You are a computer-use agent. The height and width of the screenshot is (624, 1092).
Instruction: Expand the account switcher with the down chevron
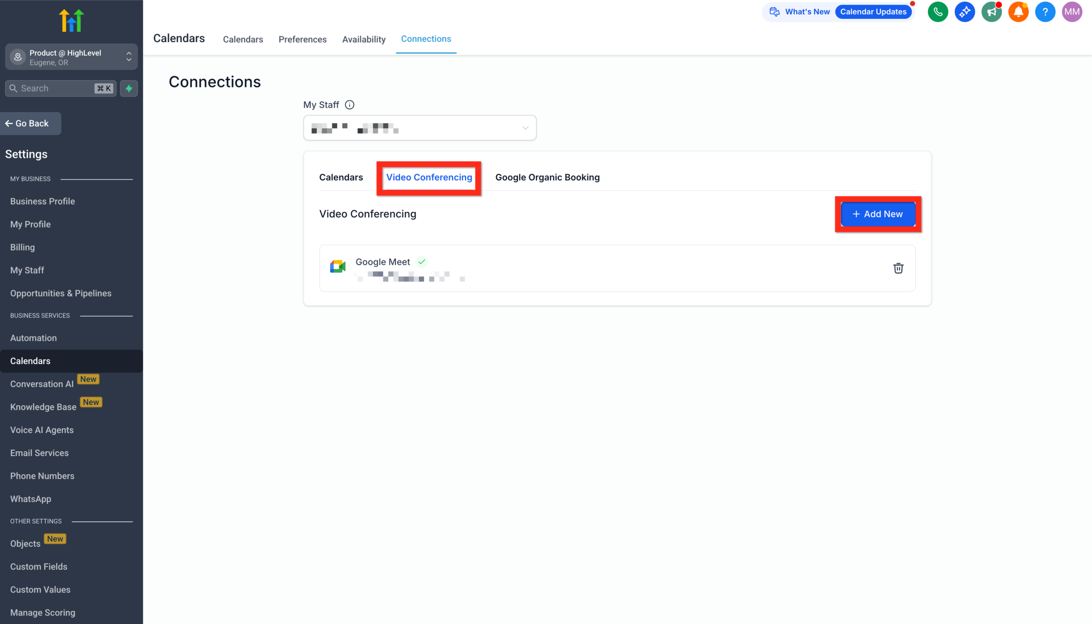[x=128, y=61]
